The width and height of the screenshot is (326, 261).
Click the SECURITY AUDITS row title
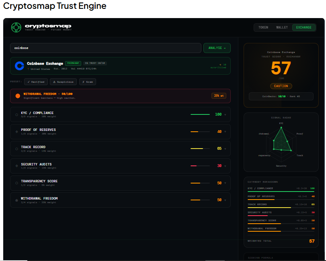point(36,164)
